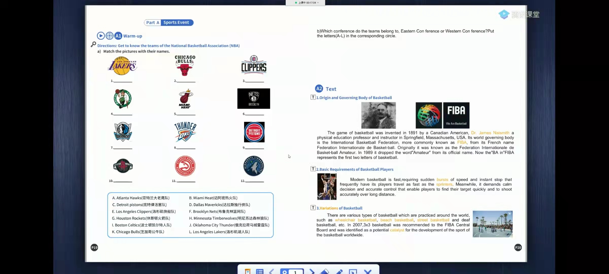Click the beach basketball court photo
Viewport: 609px width, 274px height.
click(x=493, y=224)
